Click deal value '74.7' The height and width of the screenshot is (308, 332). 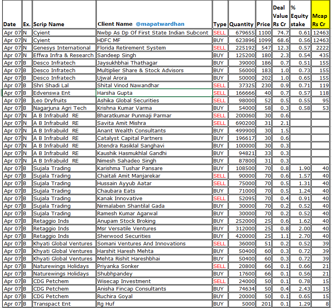click(x=281, y=33)
